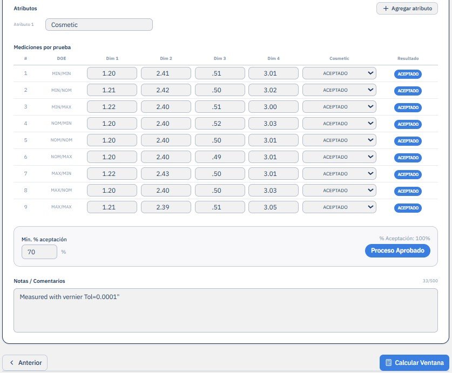Select the Atributo 1 Cosmetic name field
The image size is (452, 373).
click(x=99, y=25)
